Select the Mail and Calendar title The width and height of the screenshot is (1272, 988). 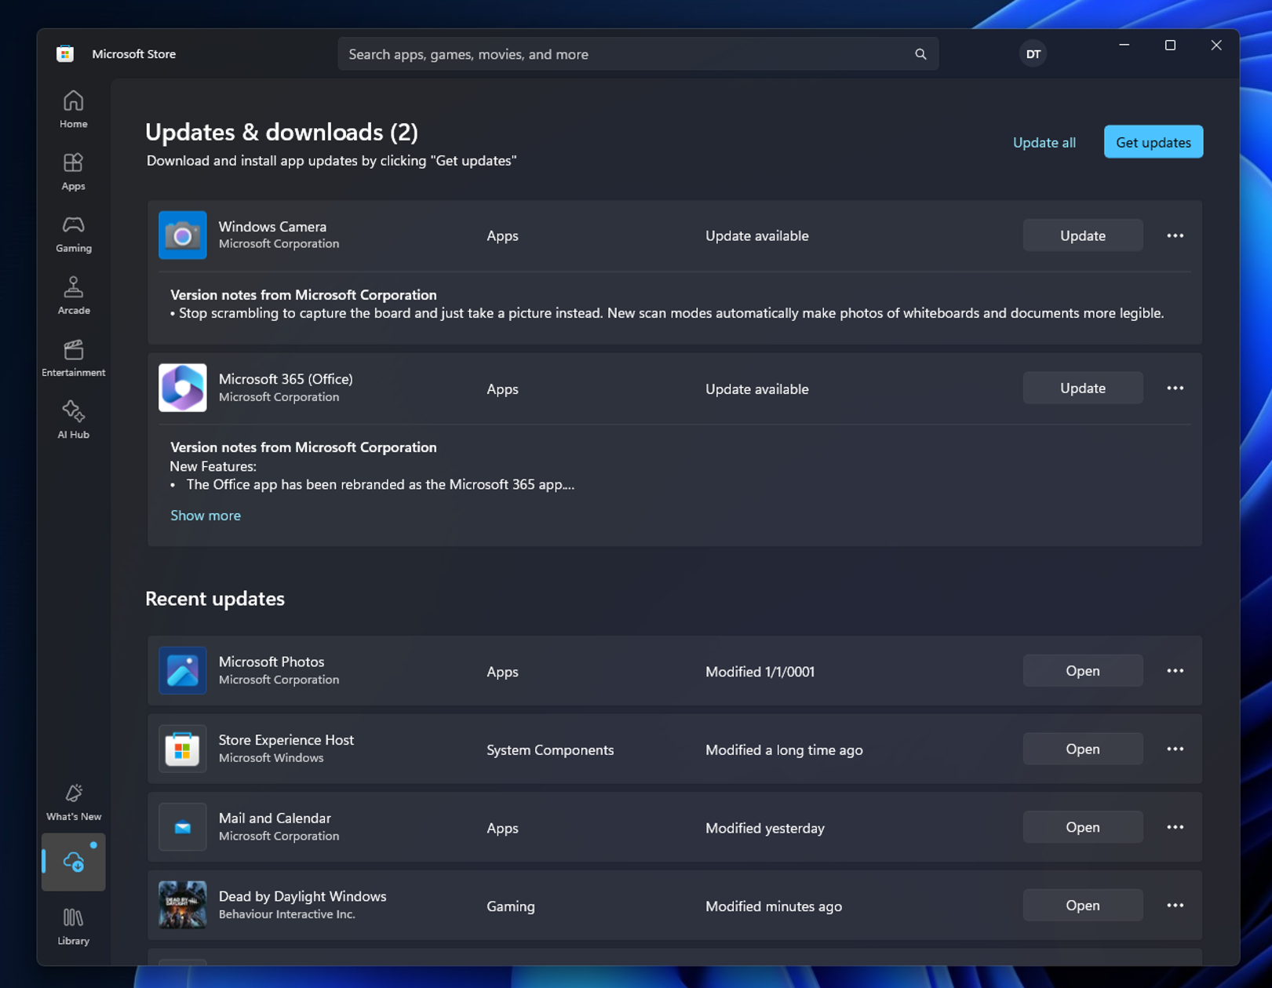275,818
